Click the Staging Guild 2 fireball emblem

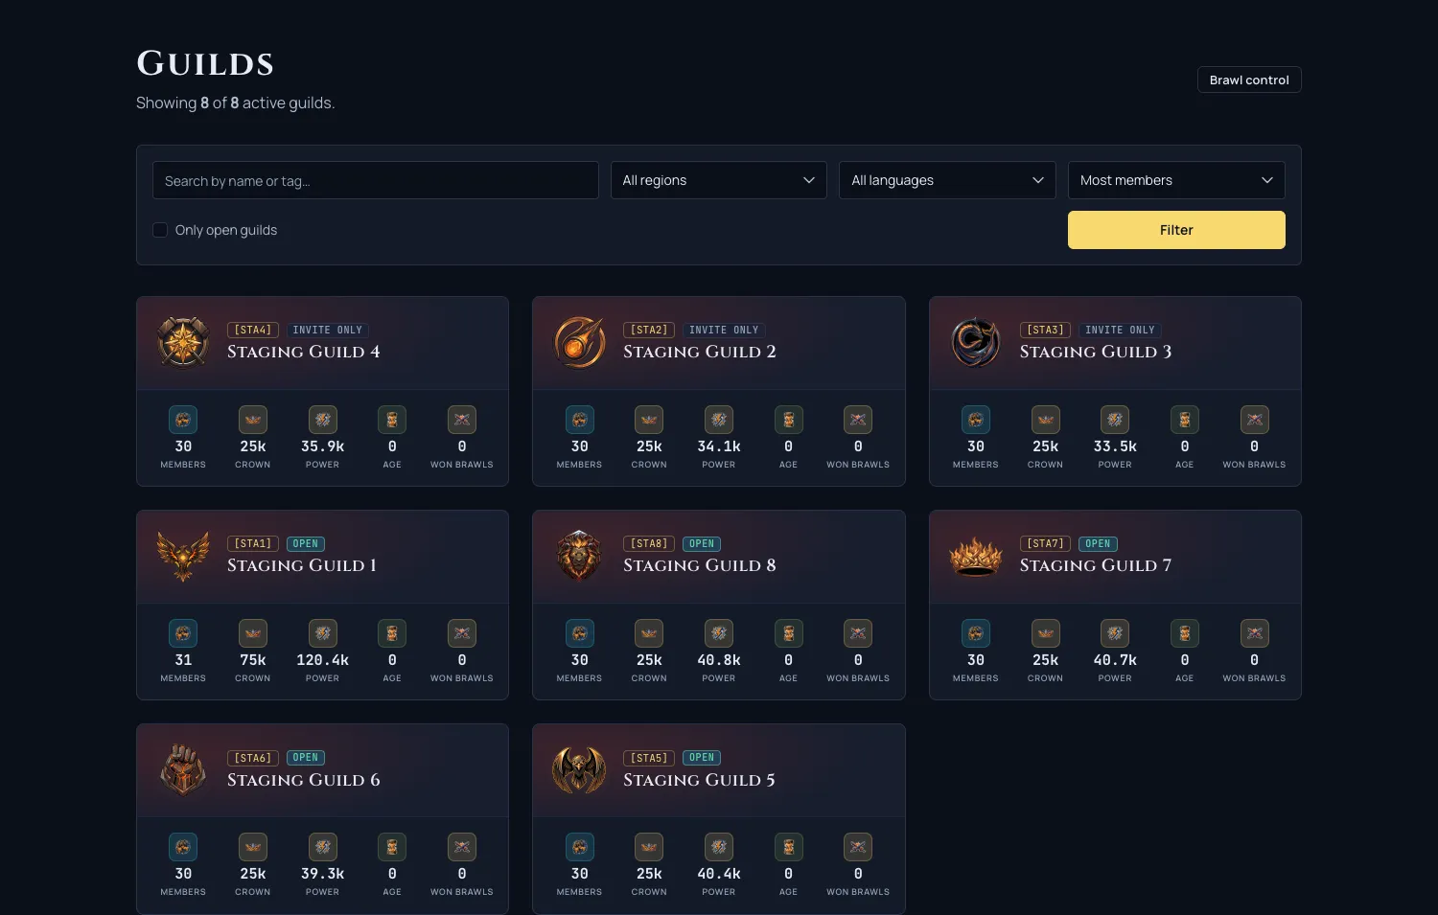579,342
